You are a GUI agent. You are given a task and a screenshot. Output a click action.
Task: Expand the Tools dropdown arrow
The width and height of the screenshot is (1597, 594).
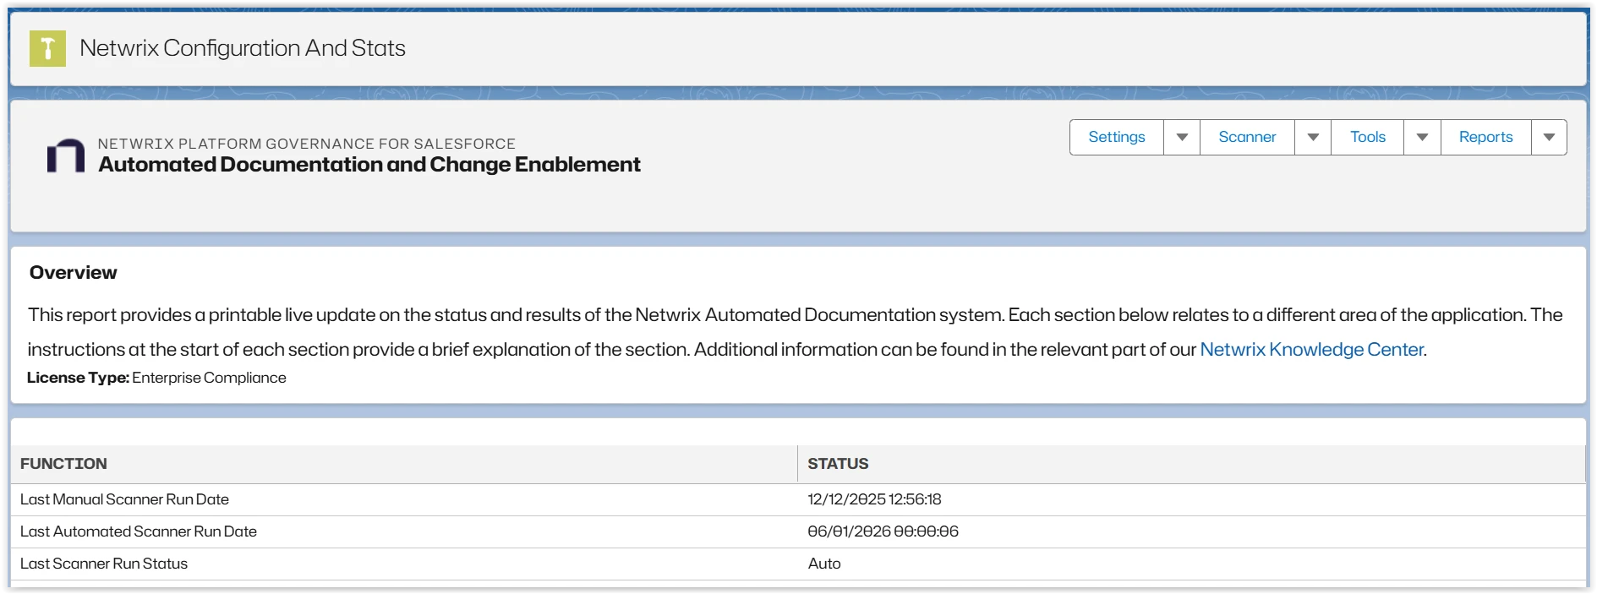[x=1422, y=137]
